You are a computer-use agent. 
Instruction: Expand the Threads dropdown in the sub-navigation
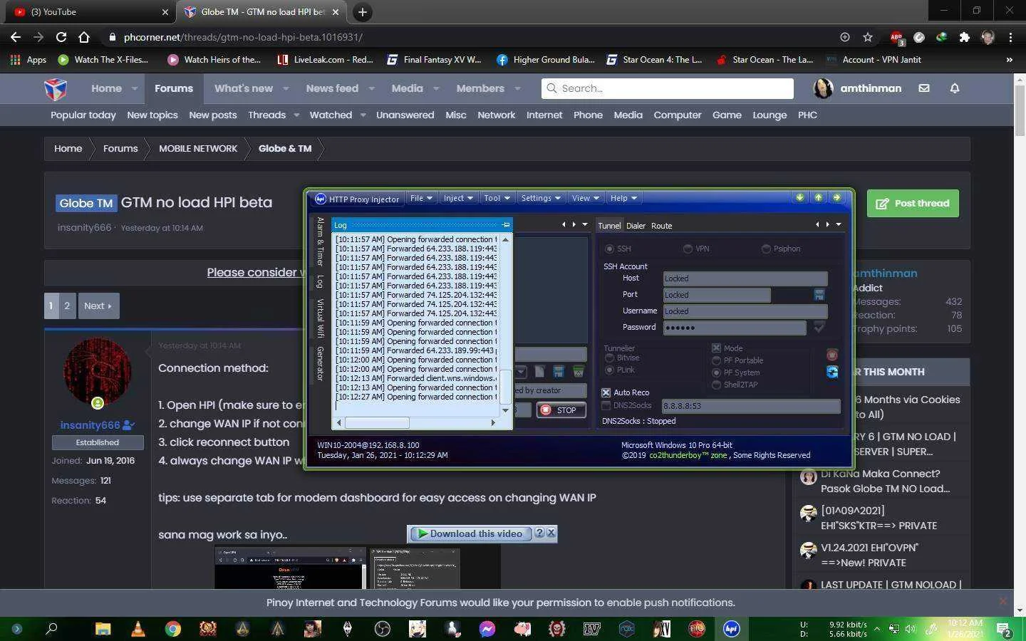pyautogui.click(x=296, y=115)
